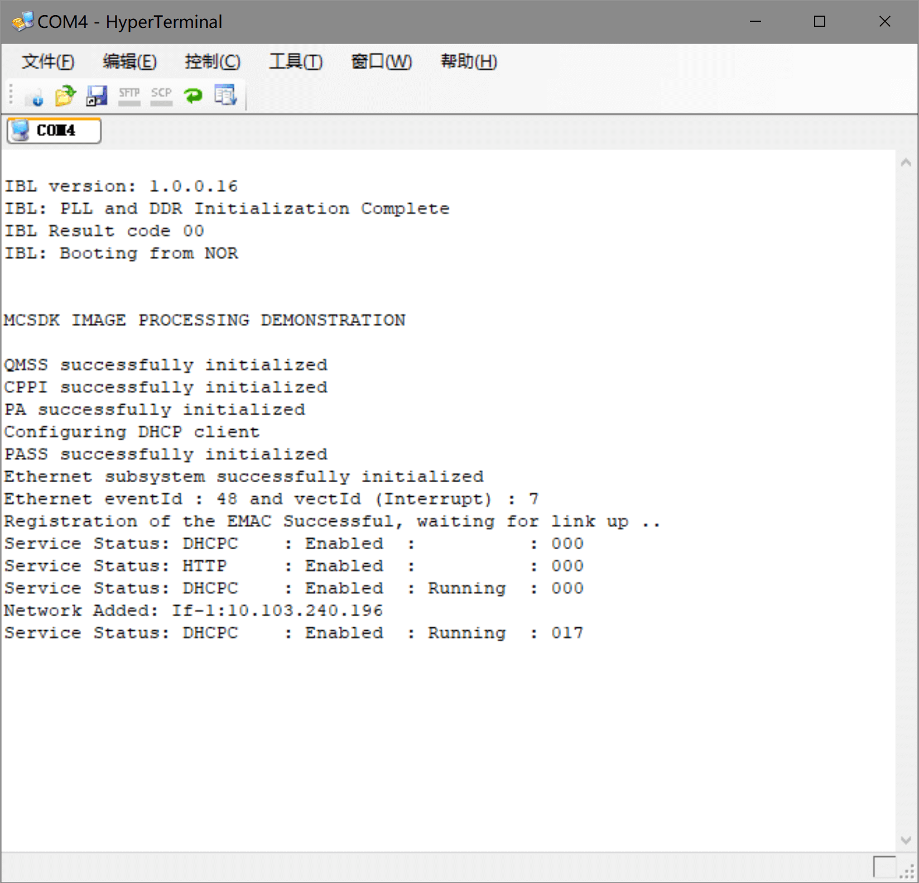Click the DHCPC status line ending 017
The width and height of the screenshot is (919, 883).
click(x=294, y=633)
